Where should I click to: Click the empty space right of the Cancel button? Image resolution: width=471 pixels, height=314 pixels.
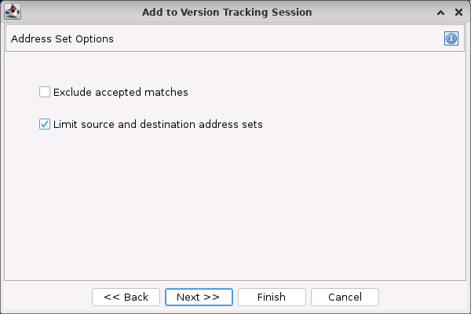424,297
